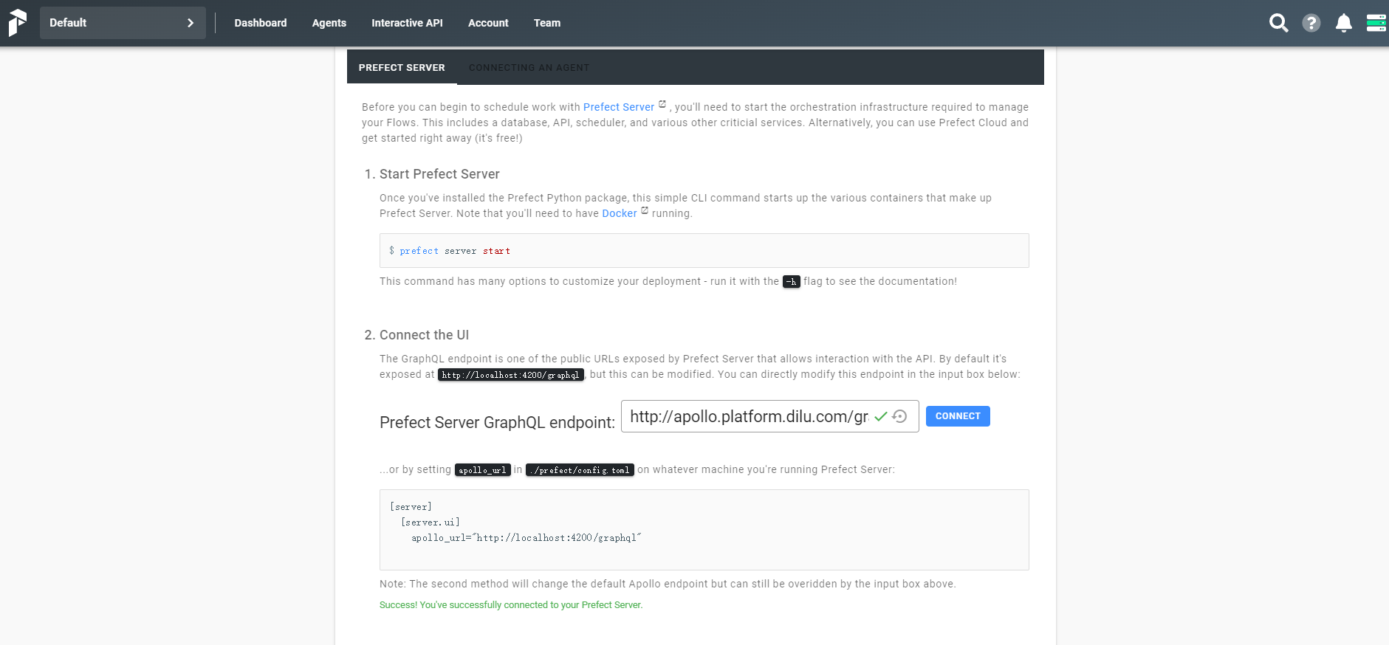
Task: Click the GraphQL endpoint input field
Action: tap(769, 416)
